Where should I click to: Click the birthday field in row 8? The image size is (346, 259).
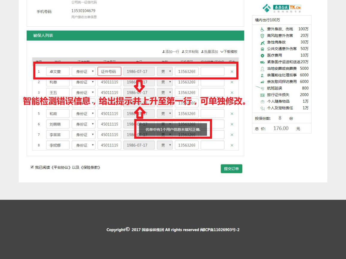pos(139,145)
